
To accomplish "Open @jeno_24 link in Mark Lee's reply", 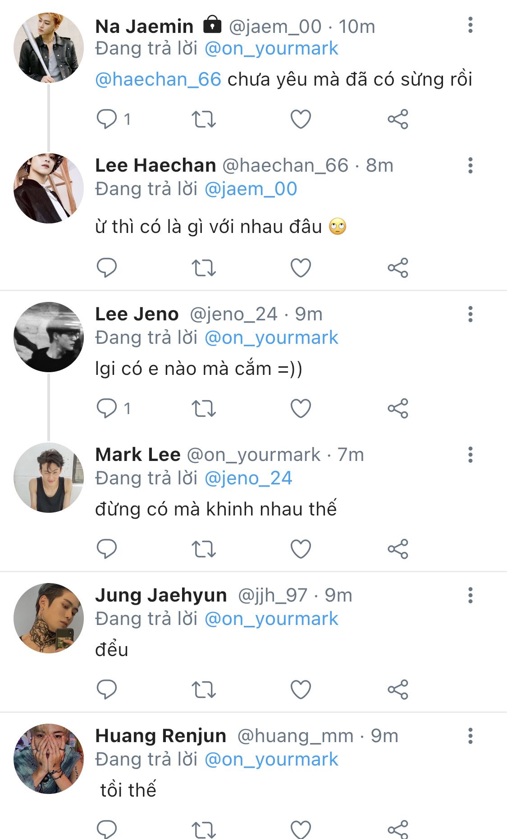I will (x=248, y=478).
